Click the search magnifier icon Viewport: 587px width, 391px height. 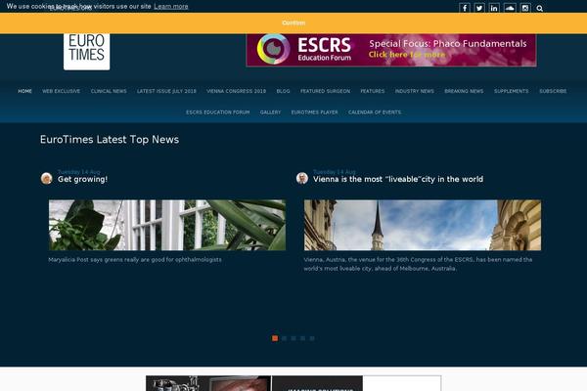(x=539, y=8)
